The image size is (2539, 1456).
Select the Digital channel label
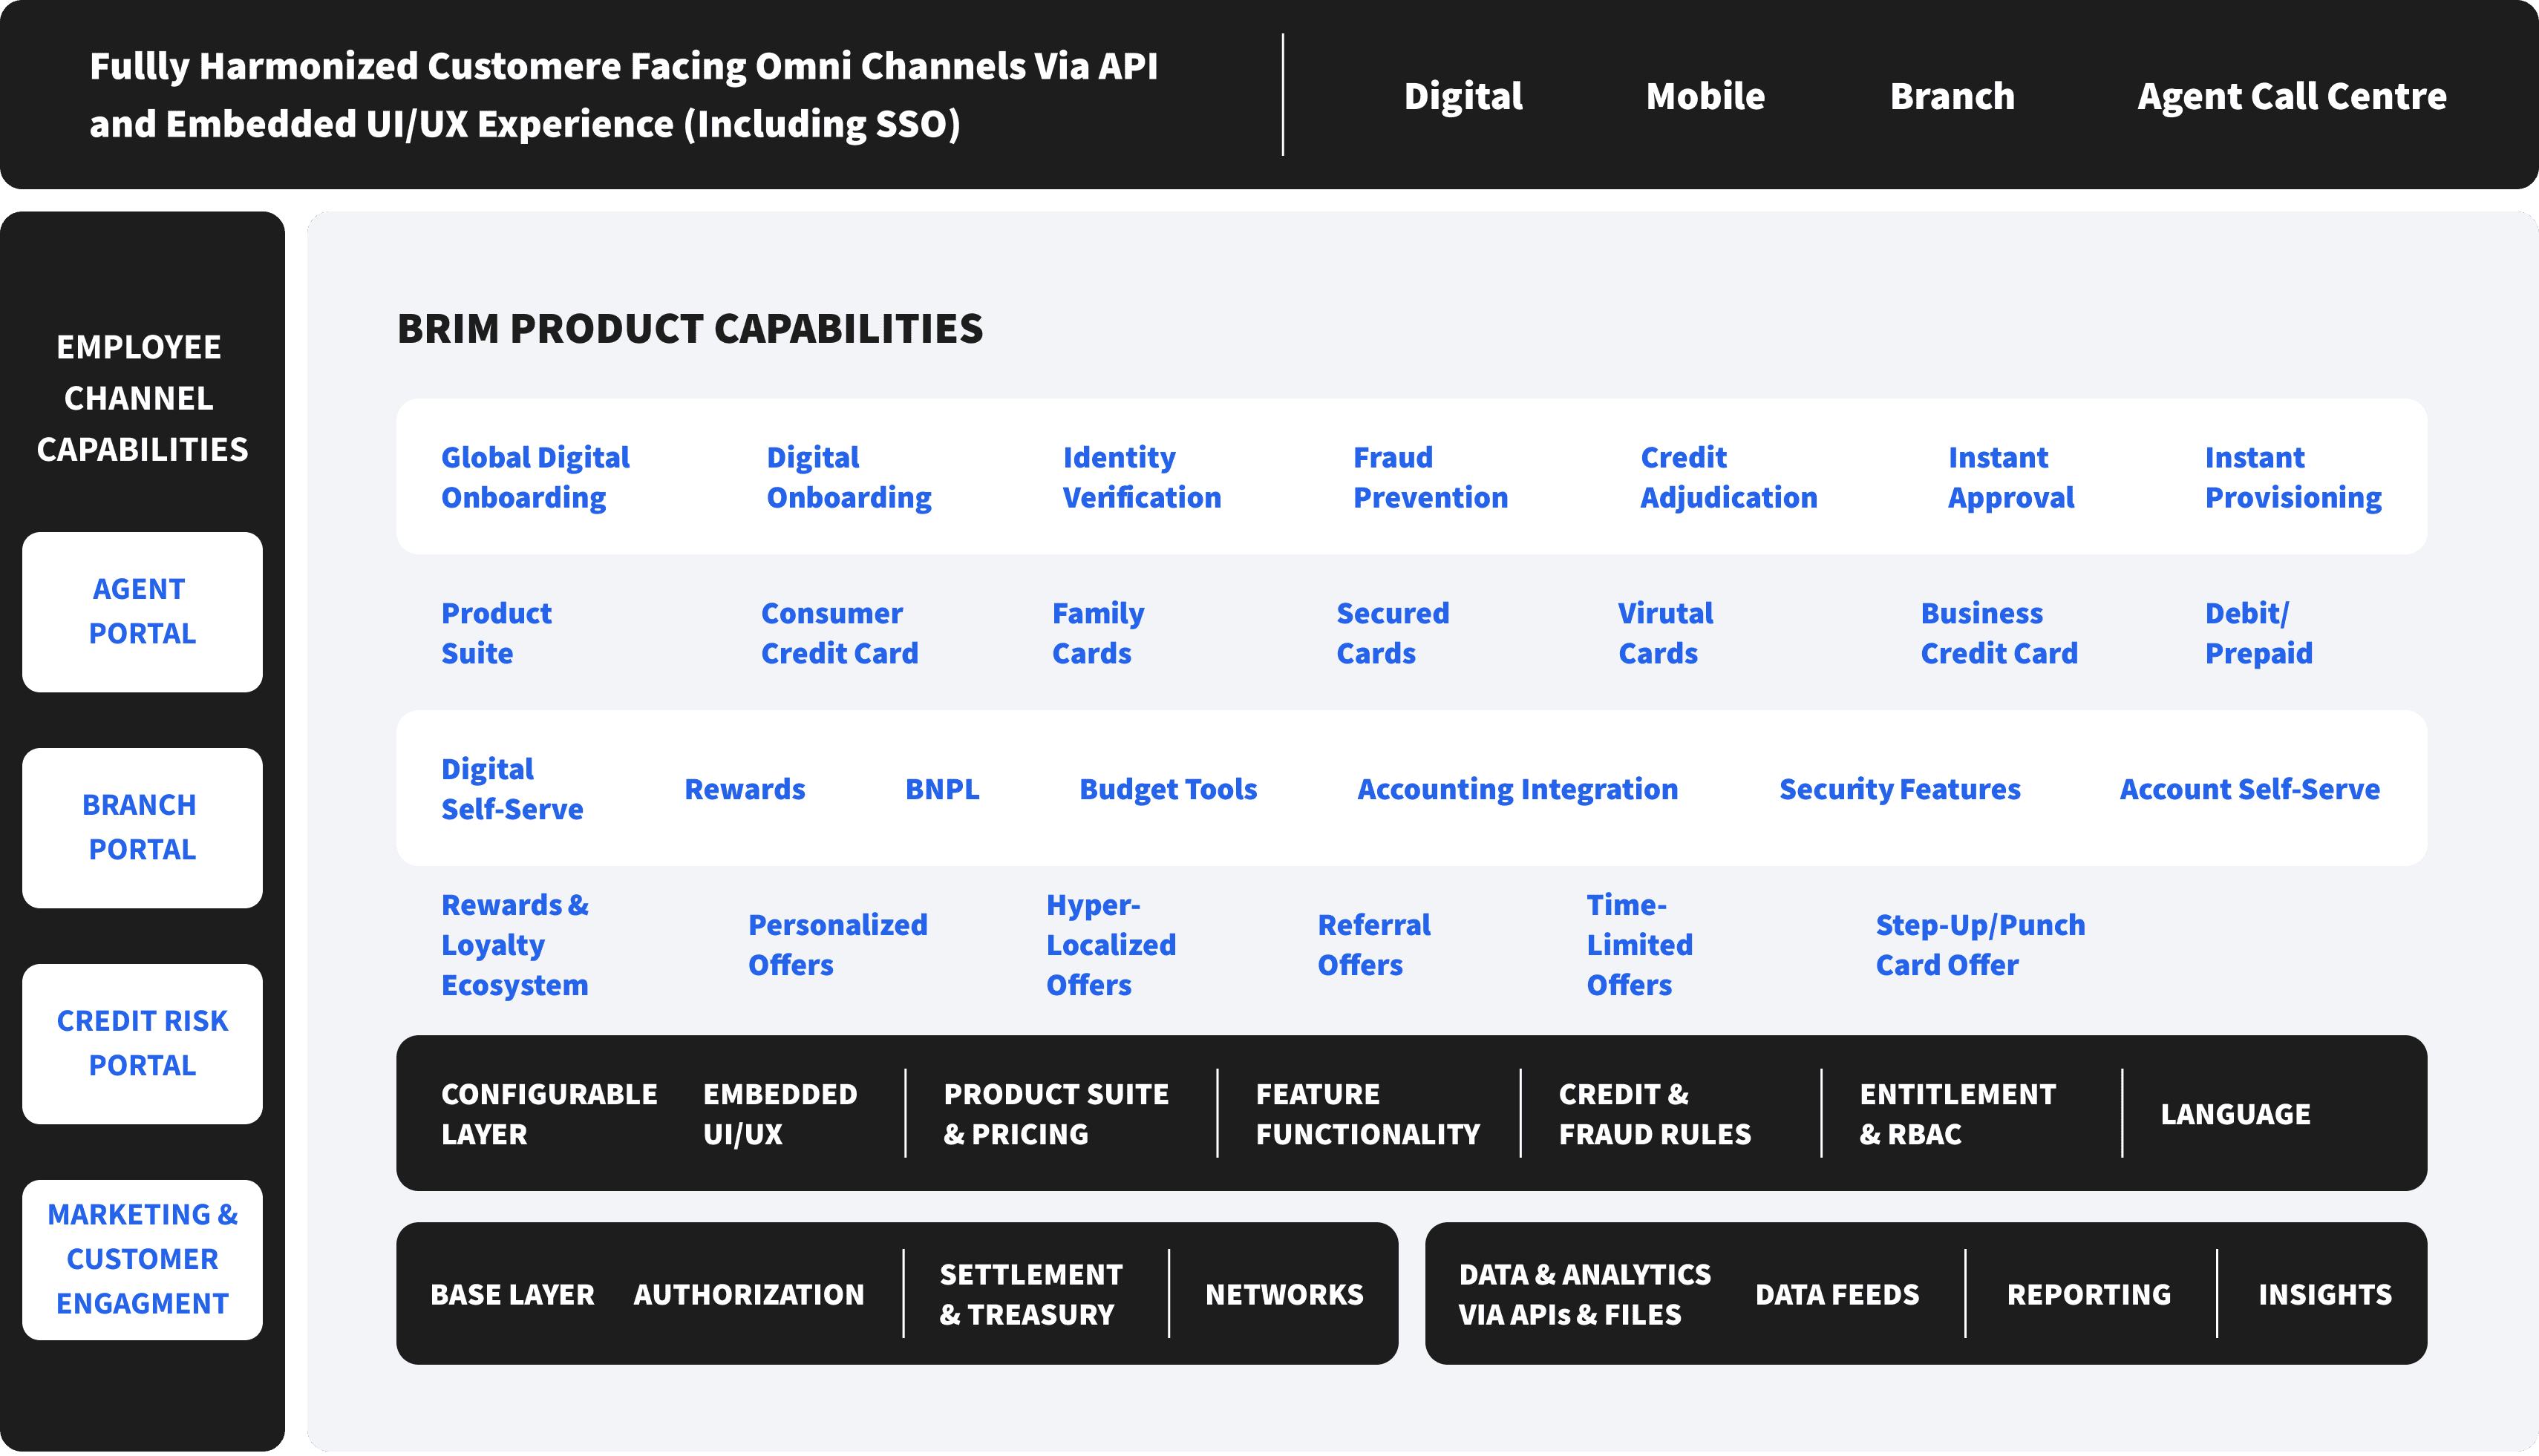1463,96
